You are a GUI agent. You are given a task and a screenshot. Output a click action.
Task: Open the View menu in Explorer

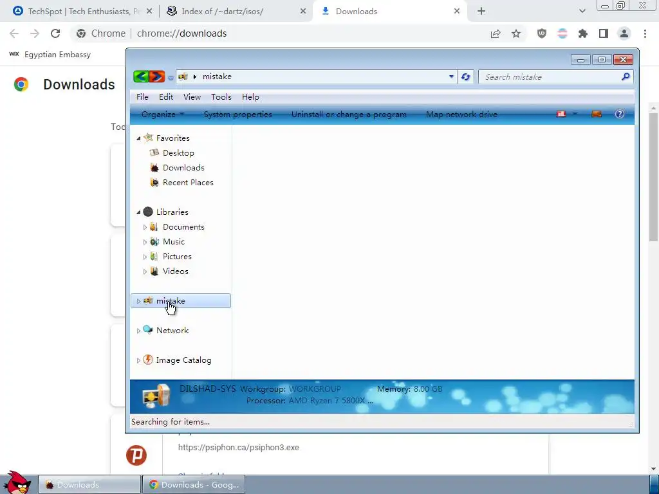192,97
